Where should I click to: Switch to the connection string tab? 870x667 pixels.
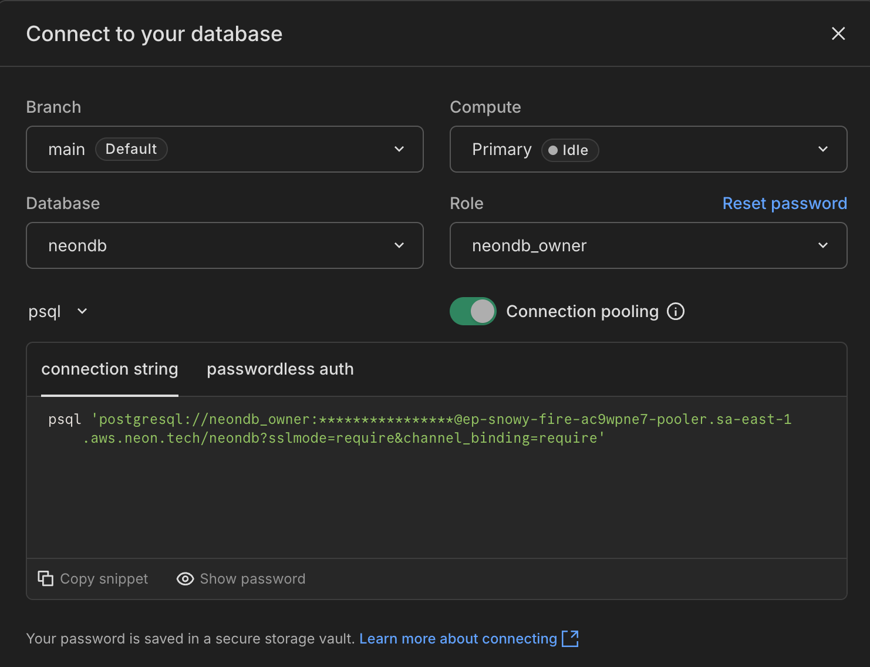[x=110, y=369]
